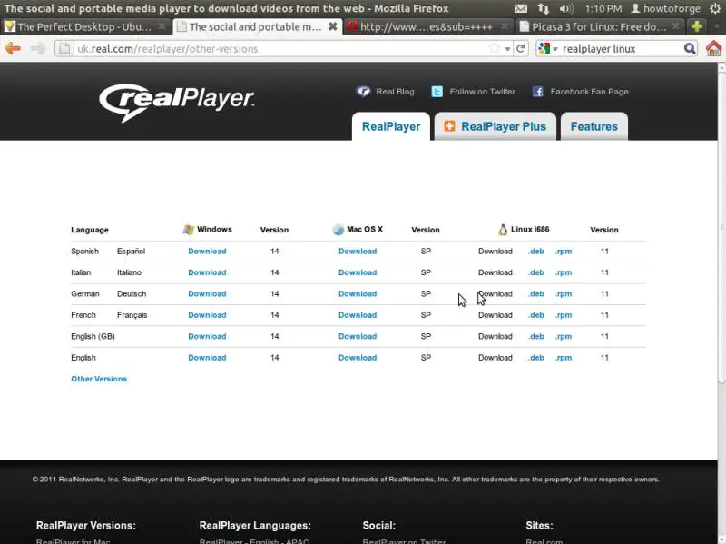Screen dimensions: 726x544
Task: Download German Linux .deb package
Action: (x=536, y=293)
